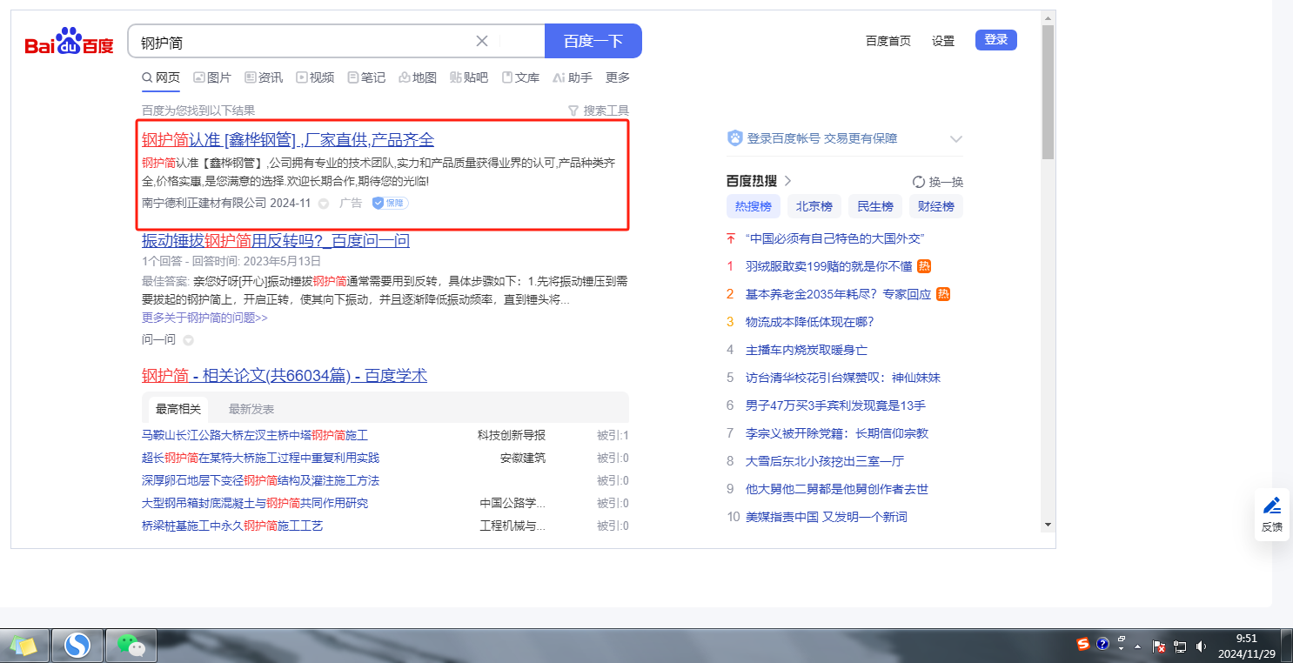
Task: Click the Baidu logo
Action: tap(69, 42)
